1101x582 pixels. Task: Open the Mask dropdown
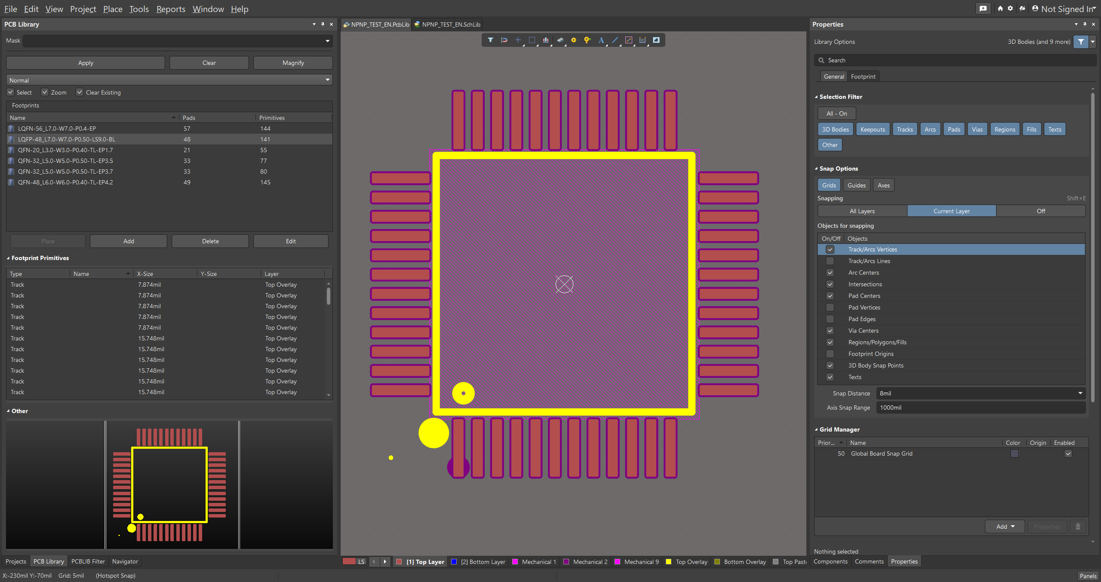[x=327, y=41]
